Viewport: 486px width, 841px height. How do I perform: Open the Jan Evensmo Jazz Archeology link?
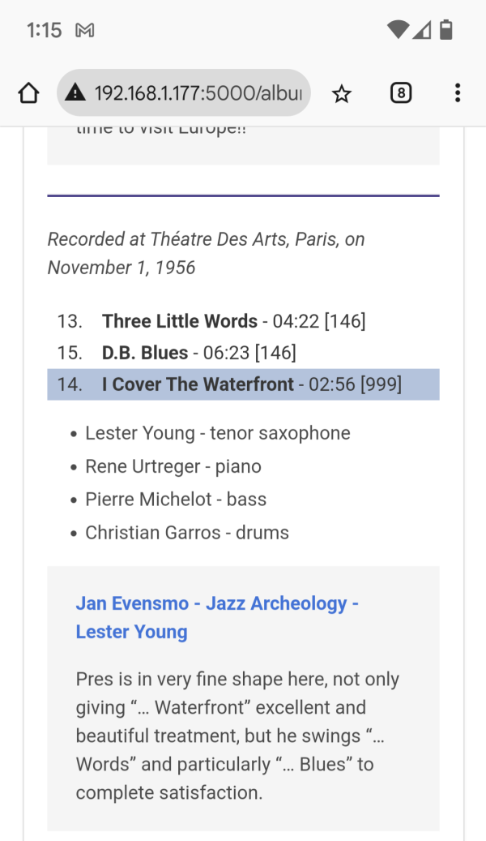217,617
